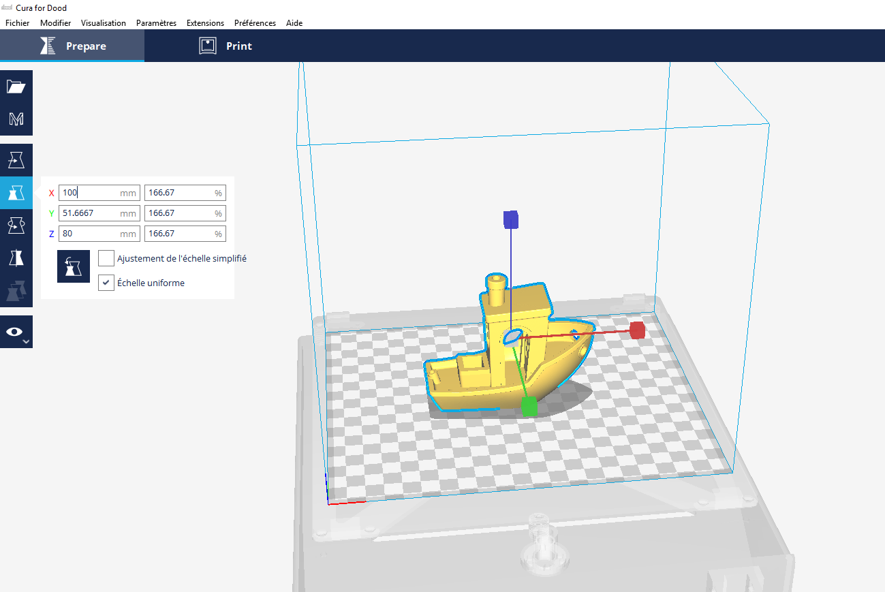
Task: Select the Scale tool icon
Action: coord(16,193)
